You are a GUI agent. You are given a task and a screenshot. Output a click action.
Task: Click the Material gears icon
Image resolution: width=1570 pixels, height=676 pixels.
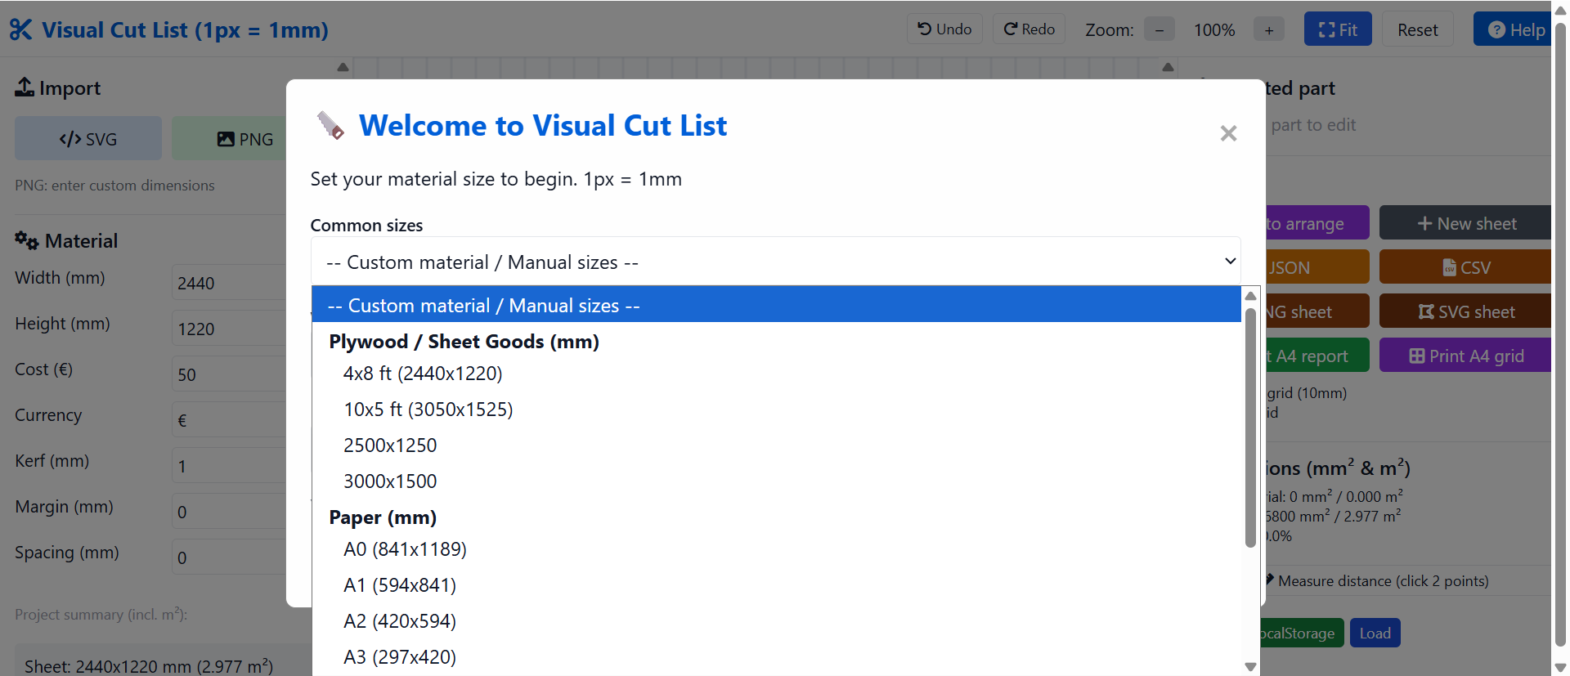(x=27, y=240)
